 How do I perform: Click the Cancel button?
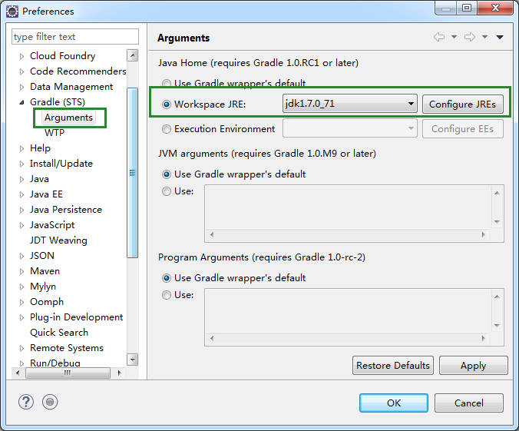tap(469, 403)
